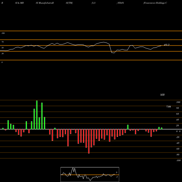The image size is (182, 182).
Task: Click the '(5,5' parameter text
Action: pos(94,3)
